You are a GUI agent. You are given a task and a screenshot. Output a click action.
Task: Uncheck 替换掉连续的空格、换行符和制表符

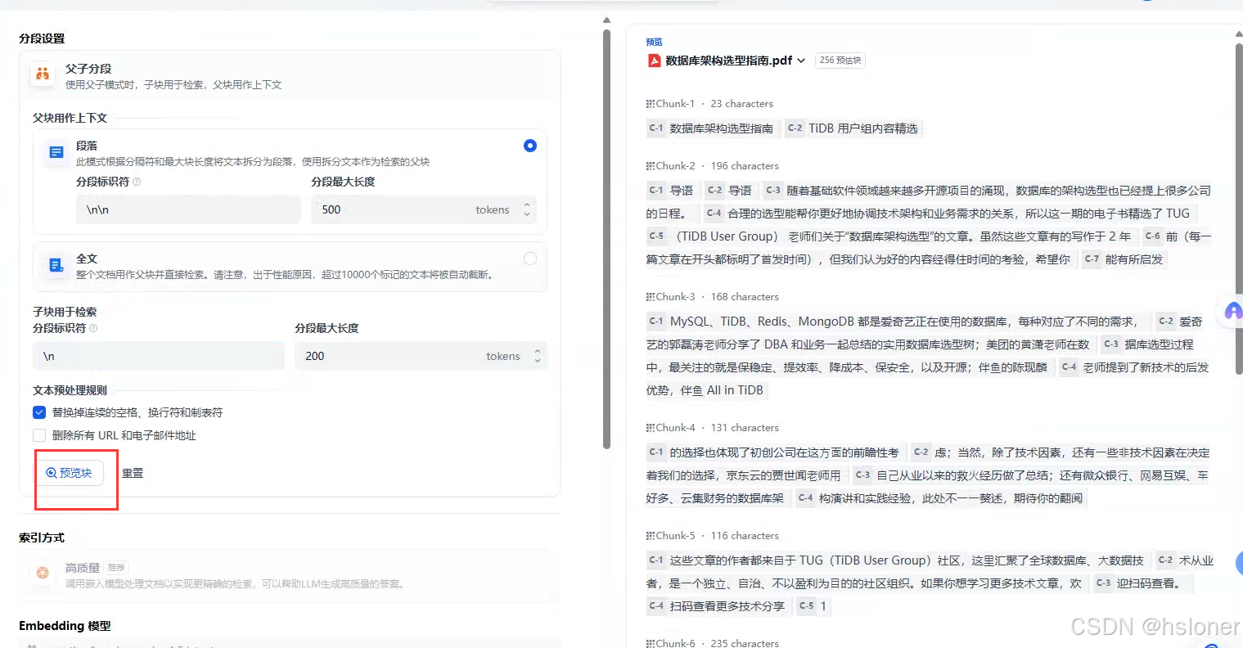click(39, 412)
